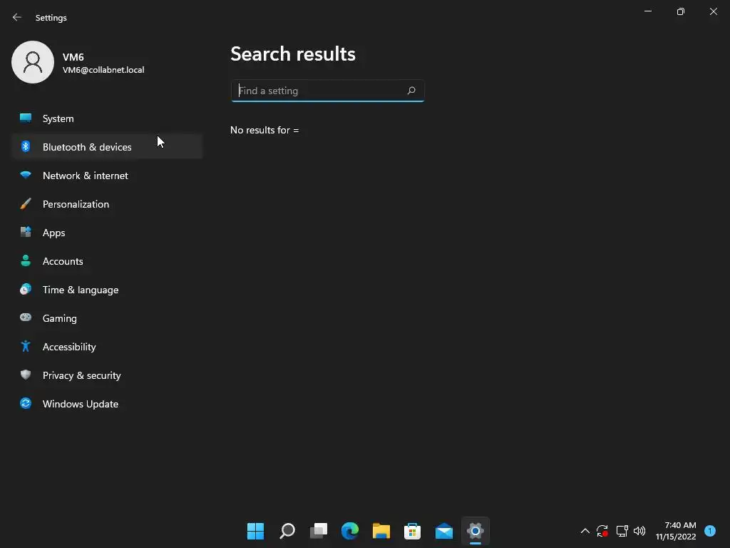The image size is (730, 548).
Task: Click the 'No results for =' message
Action: pos(264,130)
